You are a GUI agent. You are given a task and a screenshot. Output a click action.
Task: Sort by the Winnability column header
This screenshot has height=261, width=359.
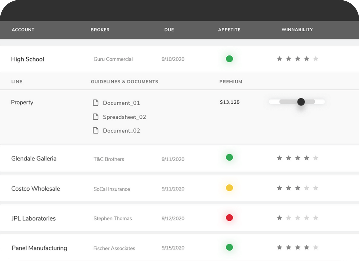pos(297,30)
